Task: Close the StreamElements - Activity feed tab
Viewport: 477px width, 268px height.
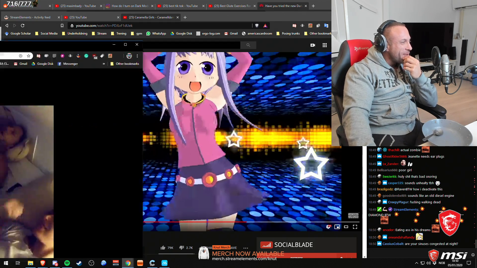Action: click(59, 17)
